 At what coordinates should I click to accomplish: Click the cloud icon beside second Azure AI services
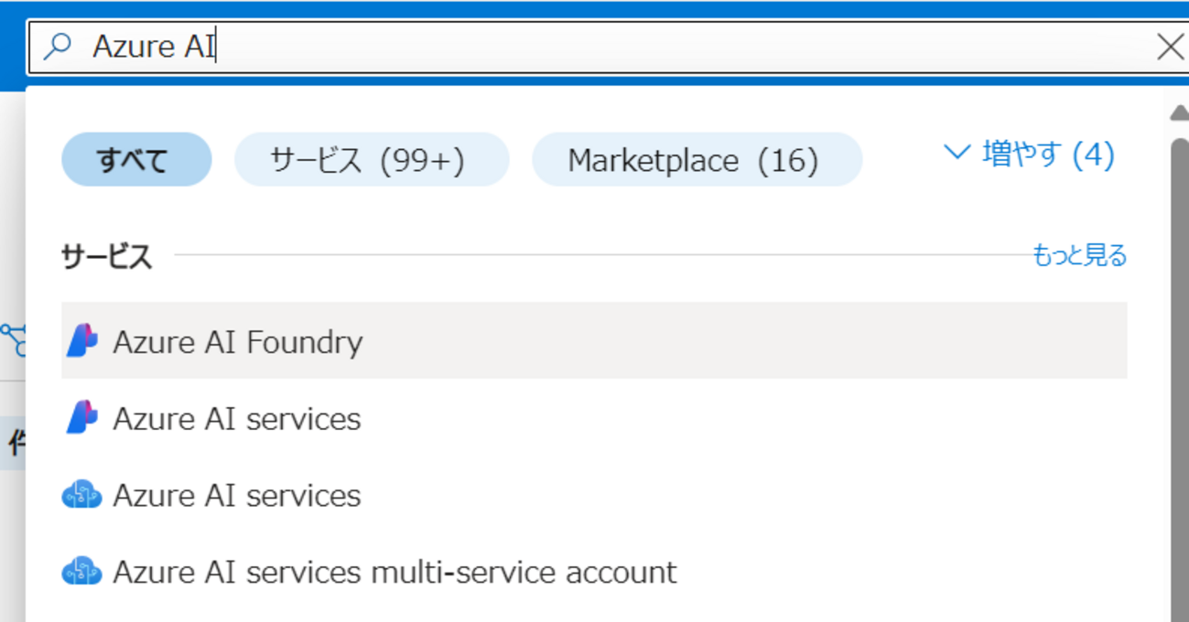[x=81, y=495]
